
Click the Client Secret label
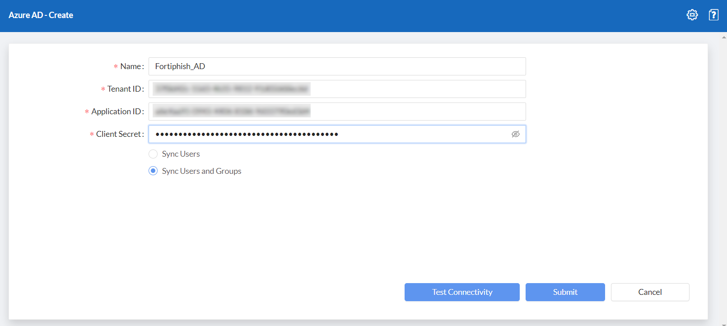[120, 134]
